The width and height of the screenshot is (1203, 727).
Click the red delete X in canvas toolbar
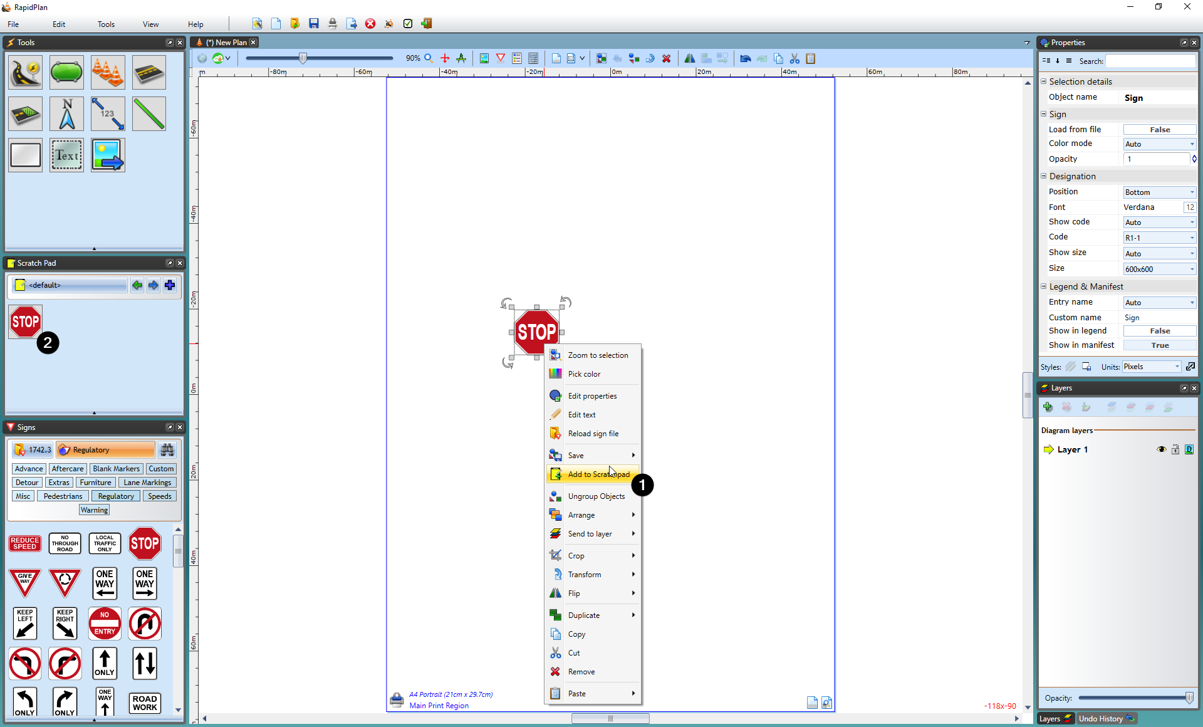click(667, 58)
